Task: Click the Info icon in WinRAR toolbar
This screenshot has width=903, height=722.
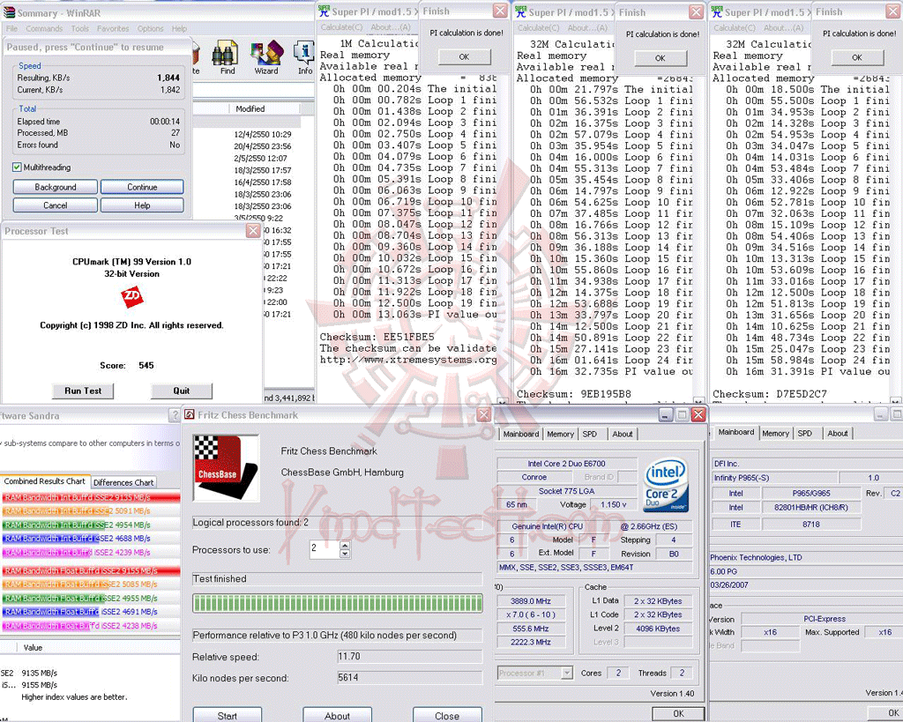Action: (304, 57)
